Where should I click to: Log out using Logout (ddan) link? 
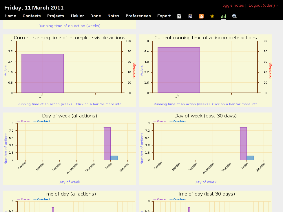(x=264, y=5)
